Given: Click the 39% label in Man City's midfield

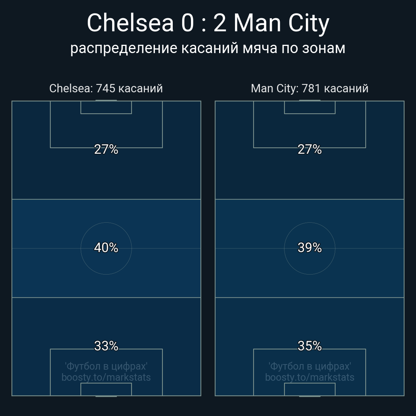Looking at the screenshot, I should tap(309, 248).
